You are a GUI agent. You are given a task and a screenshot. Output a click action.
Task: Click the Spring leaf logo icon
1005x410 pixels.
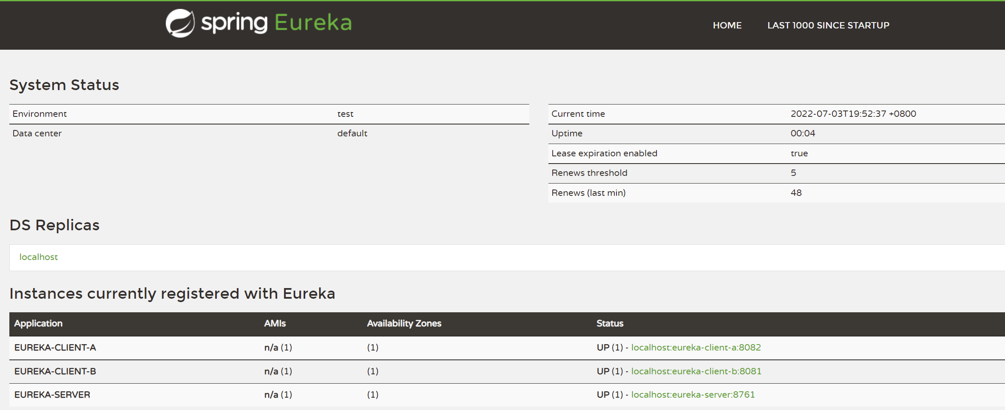[x=180, y=23]
